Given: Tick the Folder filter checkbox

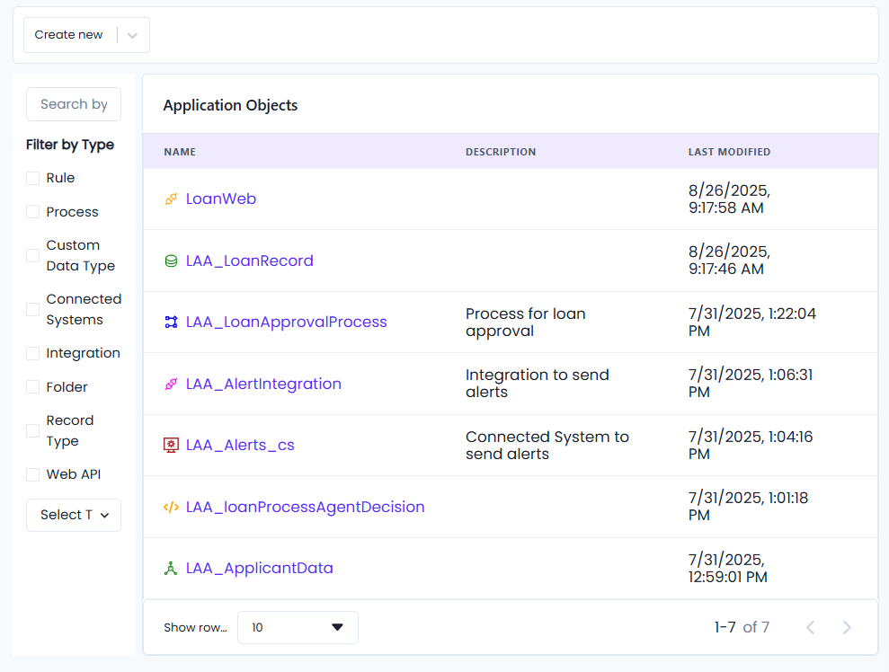Looking at the screenshot, I should coord(33,387).
